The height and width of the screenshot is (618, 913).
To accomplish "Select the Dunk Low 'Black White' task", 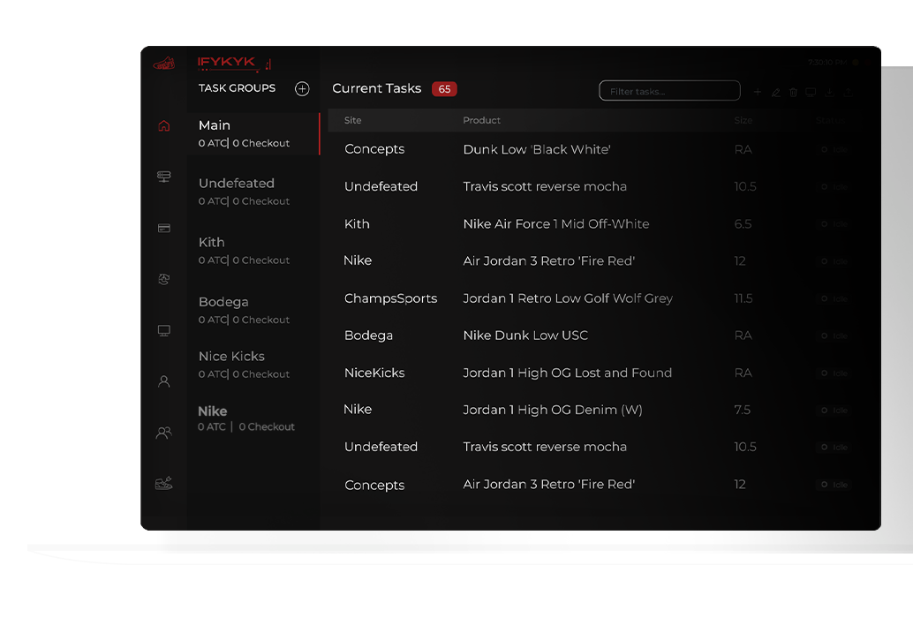I will [x=537, y=149].
